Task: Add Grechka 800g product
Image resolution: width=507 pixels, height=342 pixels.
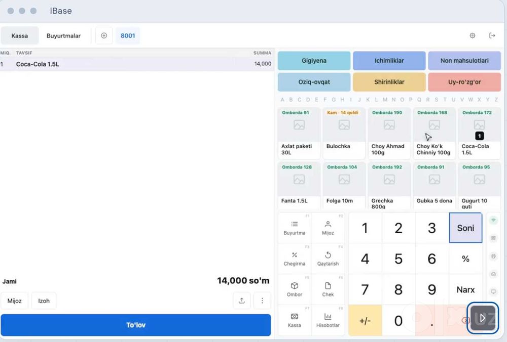Action: click(389, 186)
